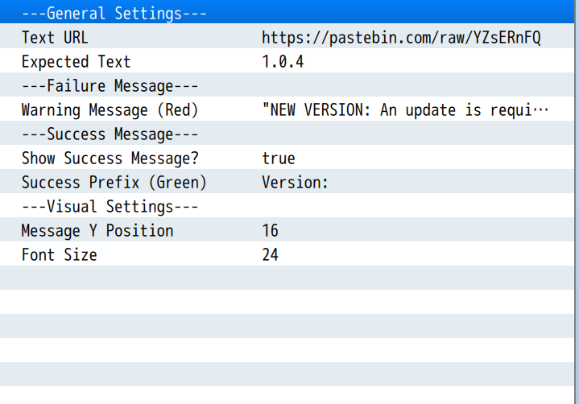
Task: Click the empty row directly below Font Size
Action: [289, 278]
